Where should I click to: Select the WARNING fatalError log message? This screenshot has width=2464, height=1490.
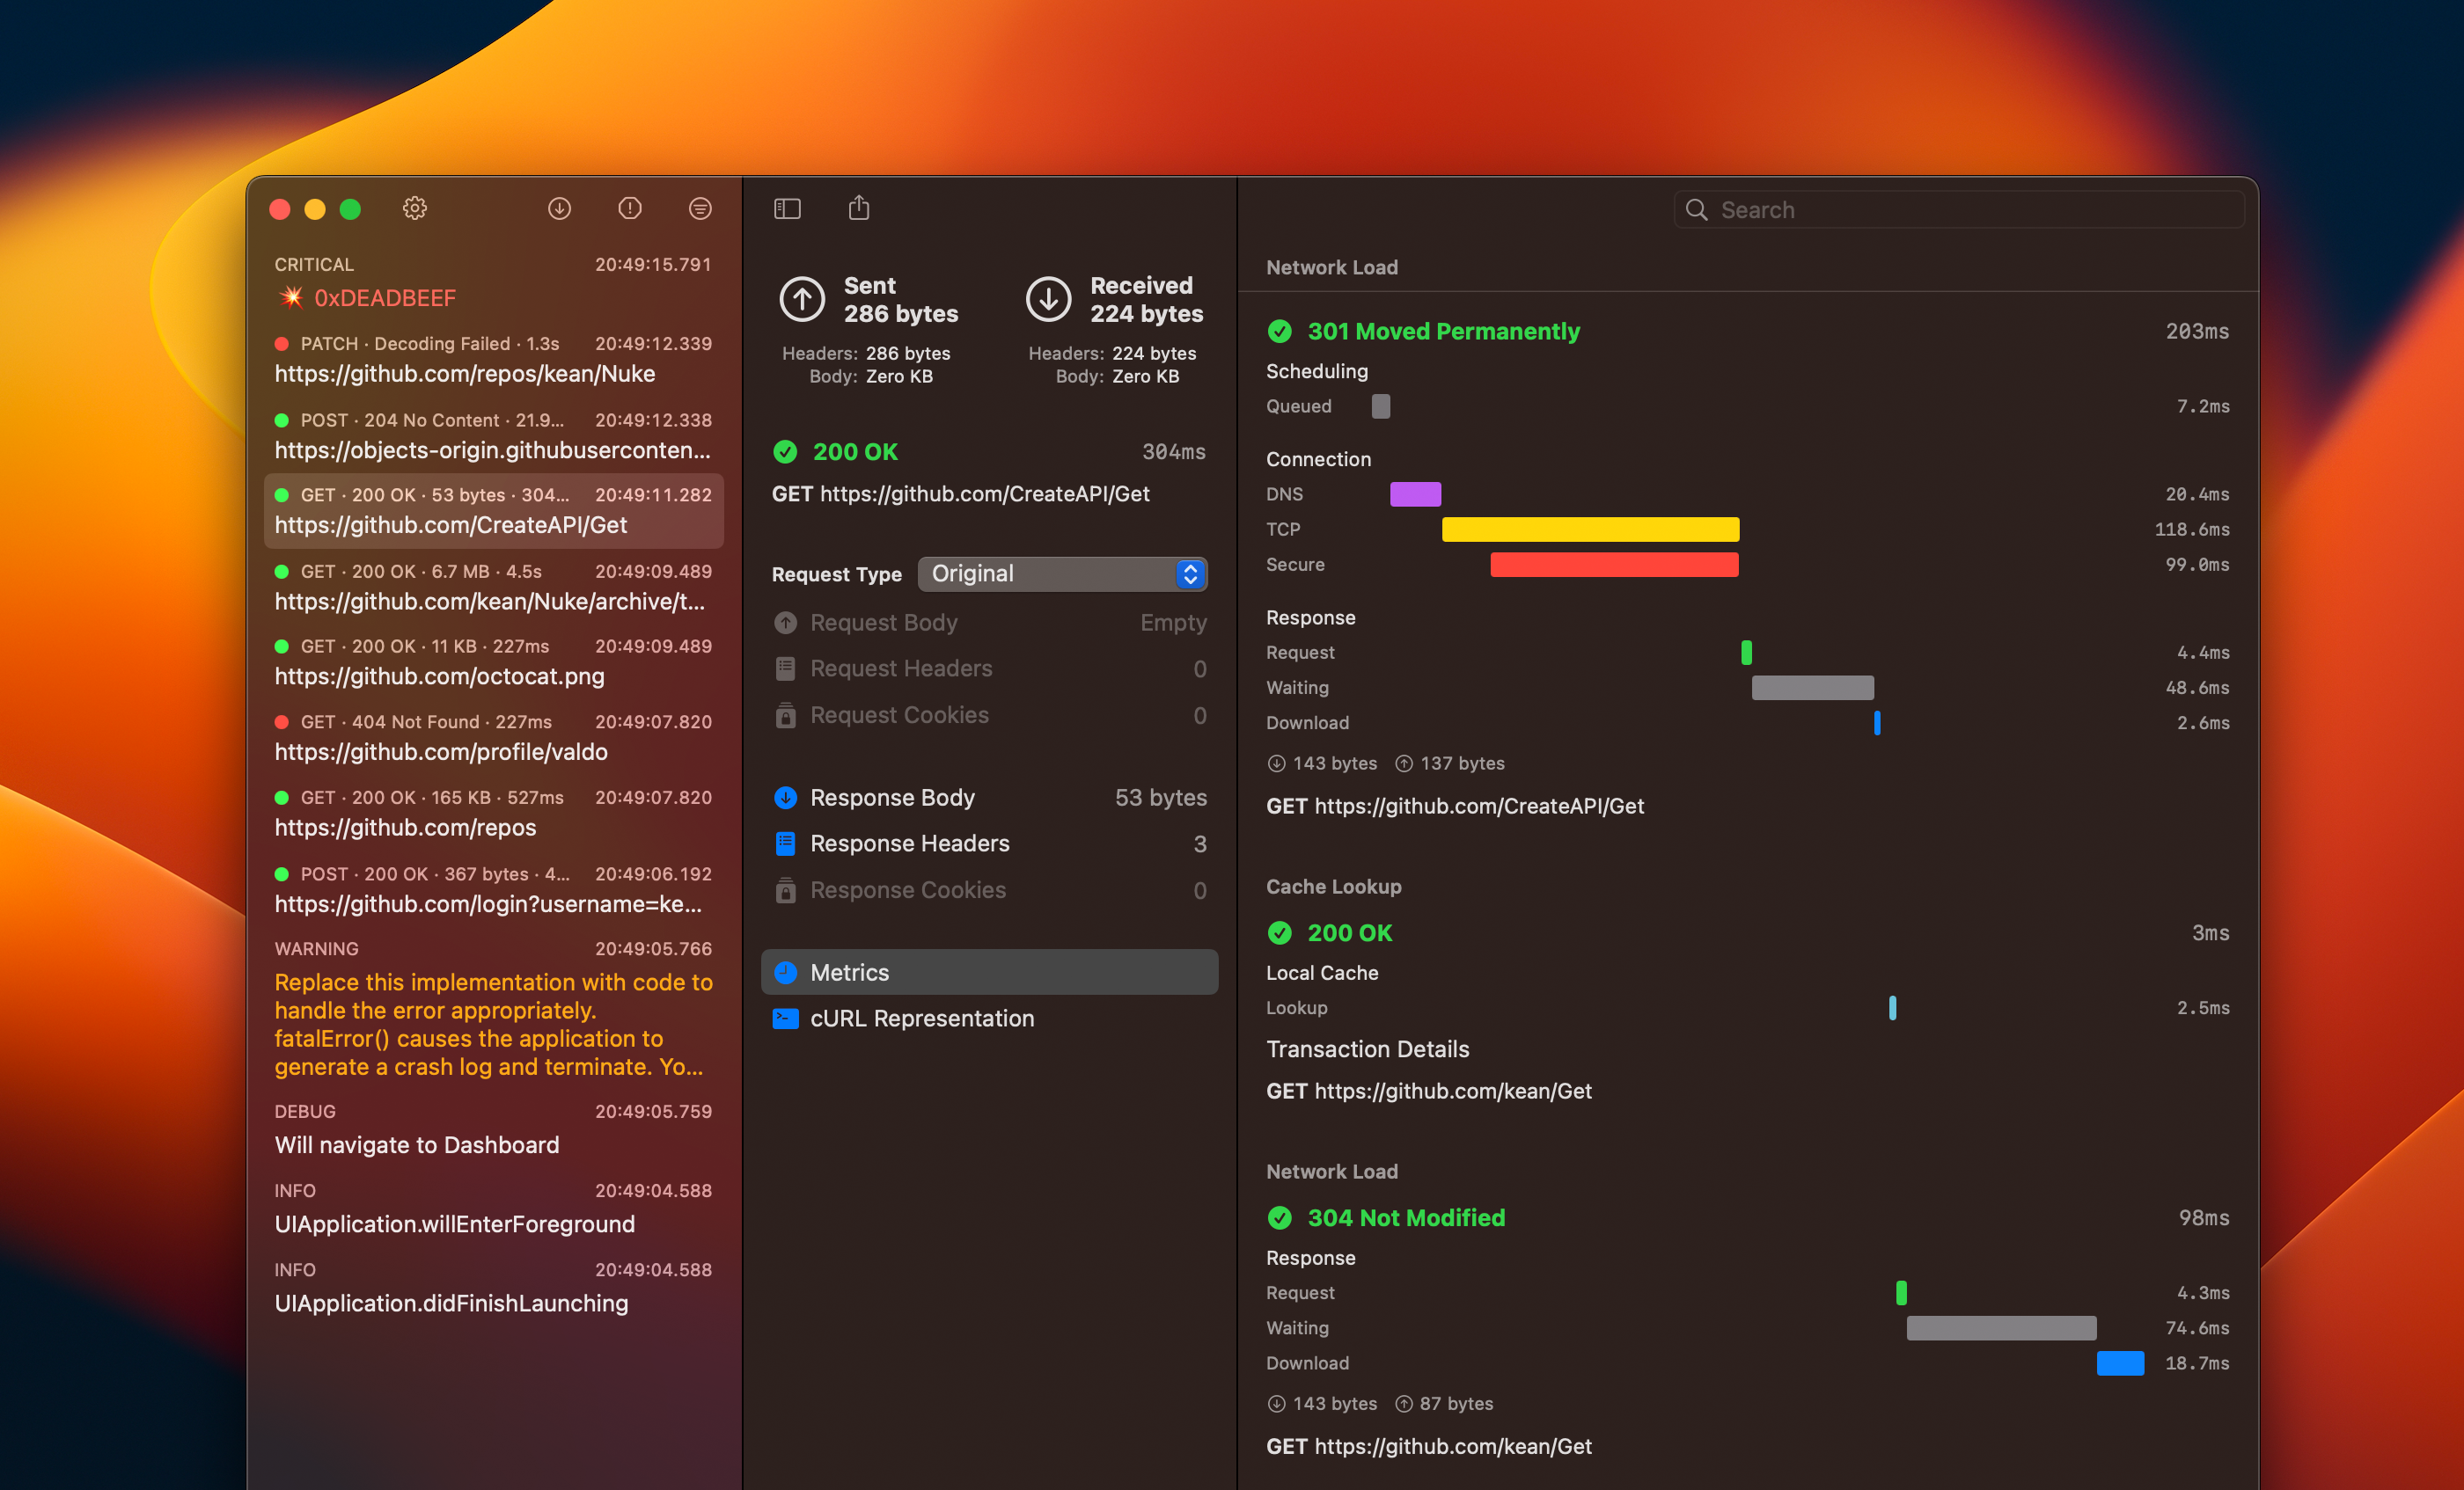click(494, 1010)
